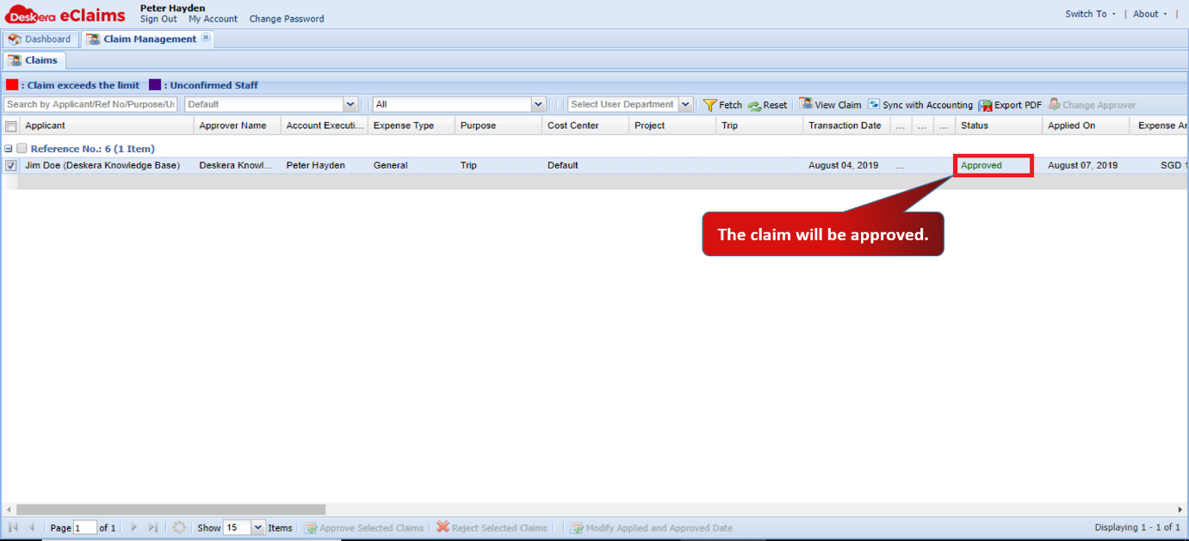This screenshot has width=1189, height=541.
Task: Click the page number input field
Action: (85, 527)
